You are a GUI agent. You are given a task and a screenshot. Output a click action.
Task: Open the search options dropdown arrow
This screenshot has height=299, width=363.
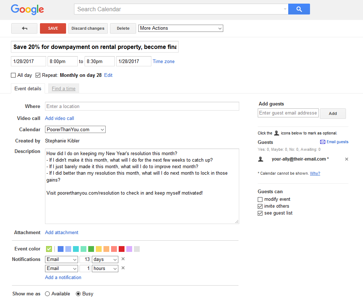tap(285, 9)
